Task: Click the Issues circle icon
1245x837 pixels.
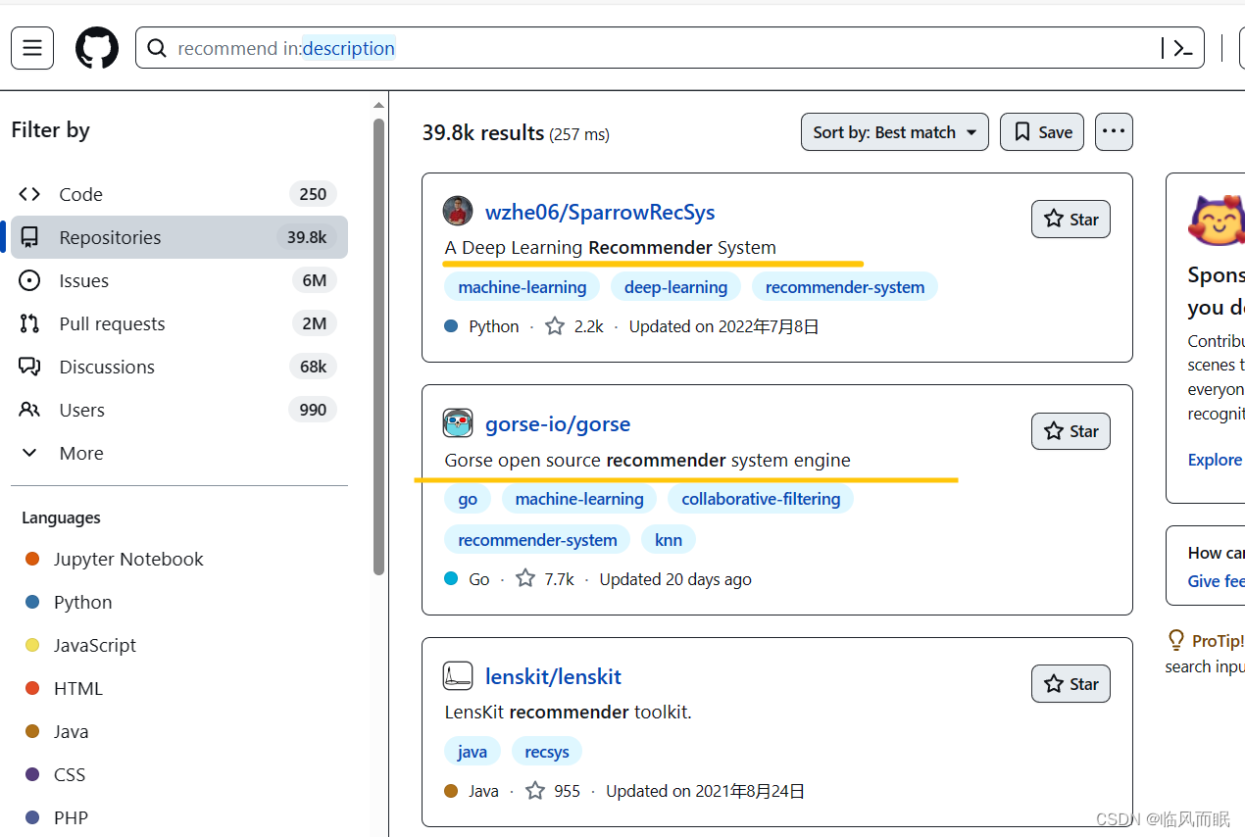Action: [30, 280]
